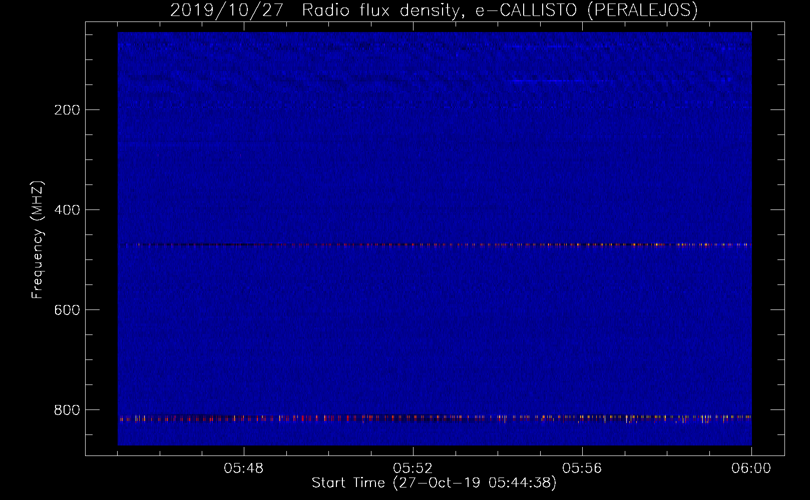
Task: Click the 'Frequency (MHZ)' y-axis label
Action: point(38,240)
